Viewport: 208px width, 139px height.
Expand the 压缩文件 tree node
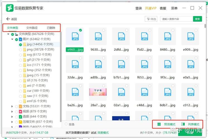pyautogui.click(x=12, y=122)
